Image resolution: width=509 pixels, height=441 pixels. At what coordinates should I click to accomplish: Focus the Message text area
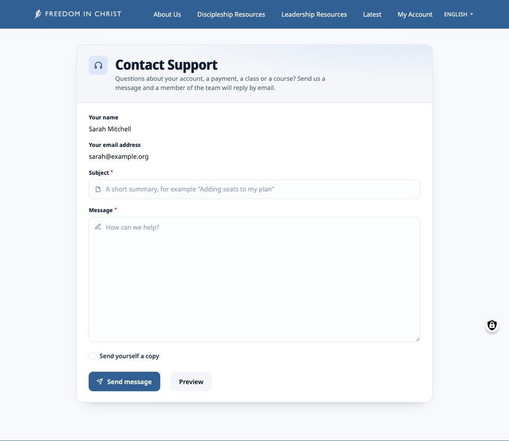tap(254, 280)
